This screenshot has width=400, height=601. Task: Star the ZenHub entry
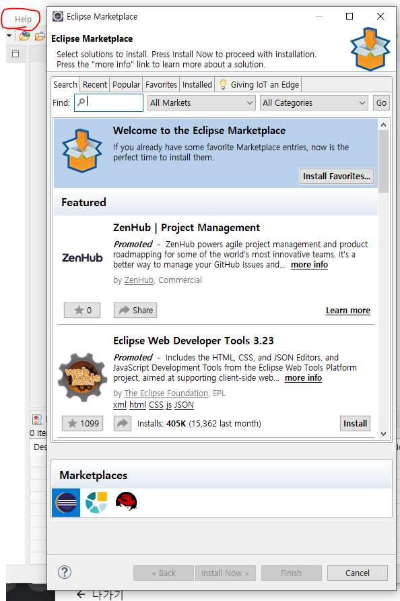coord(82,310)
